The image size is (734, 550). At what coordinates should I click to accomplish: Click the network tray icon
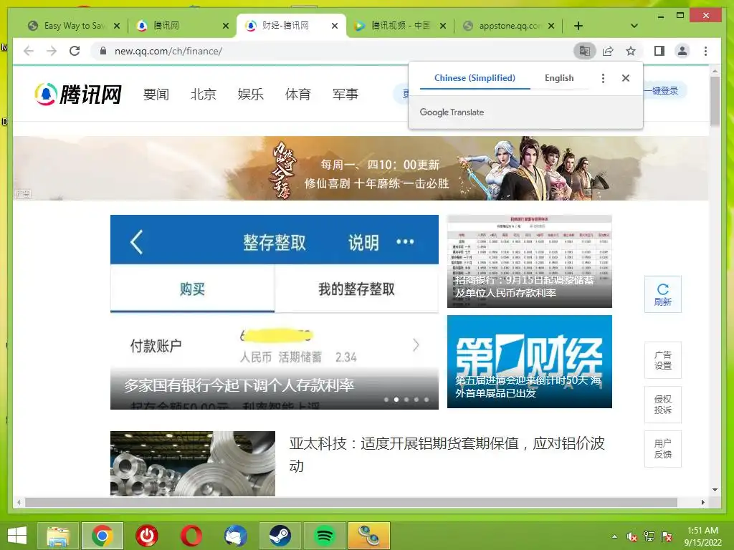[649, 537]
